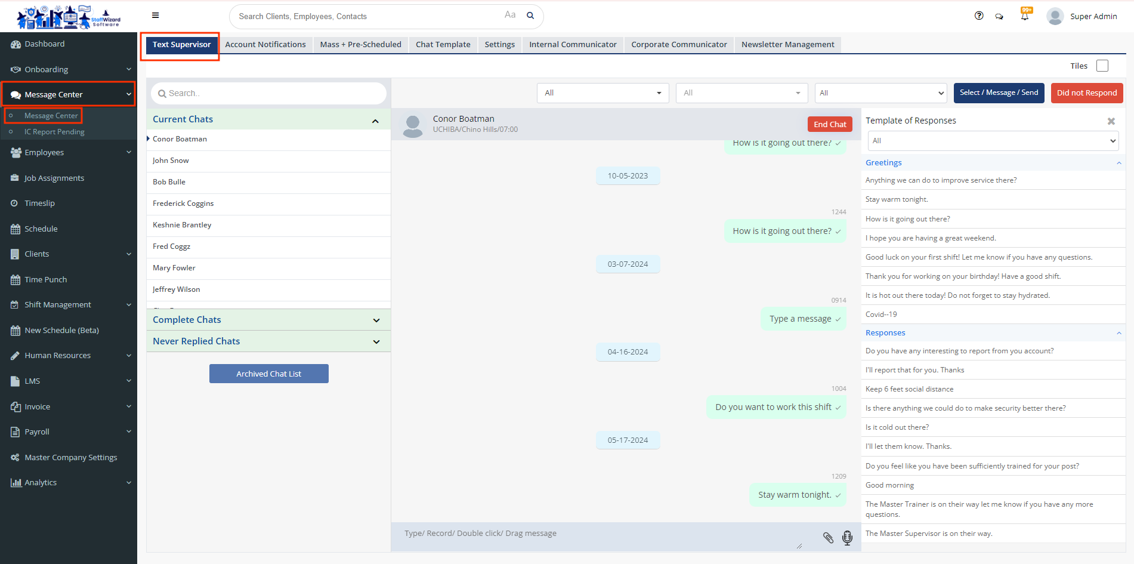The image size is (1134, 564).
Task: Click the paperclip attachment icon
Action: [828, 538]
